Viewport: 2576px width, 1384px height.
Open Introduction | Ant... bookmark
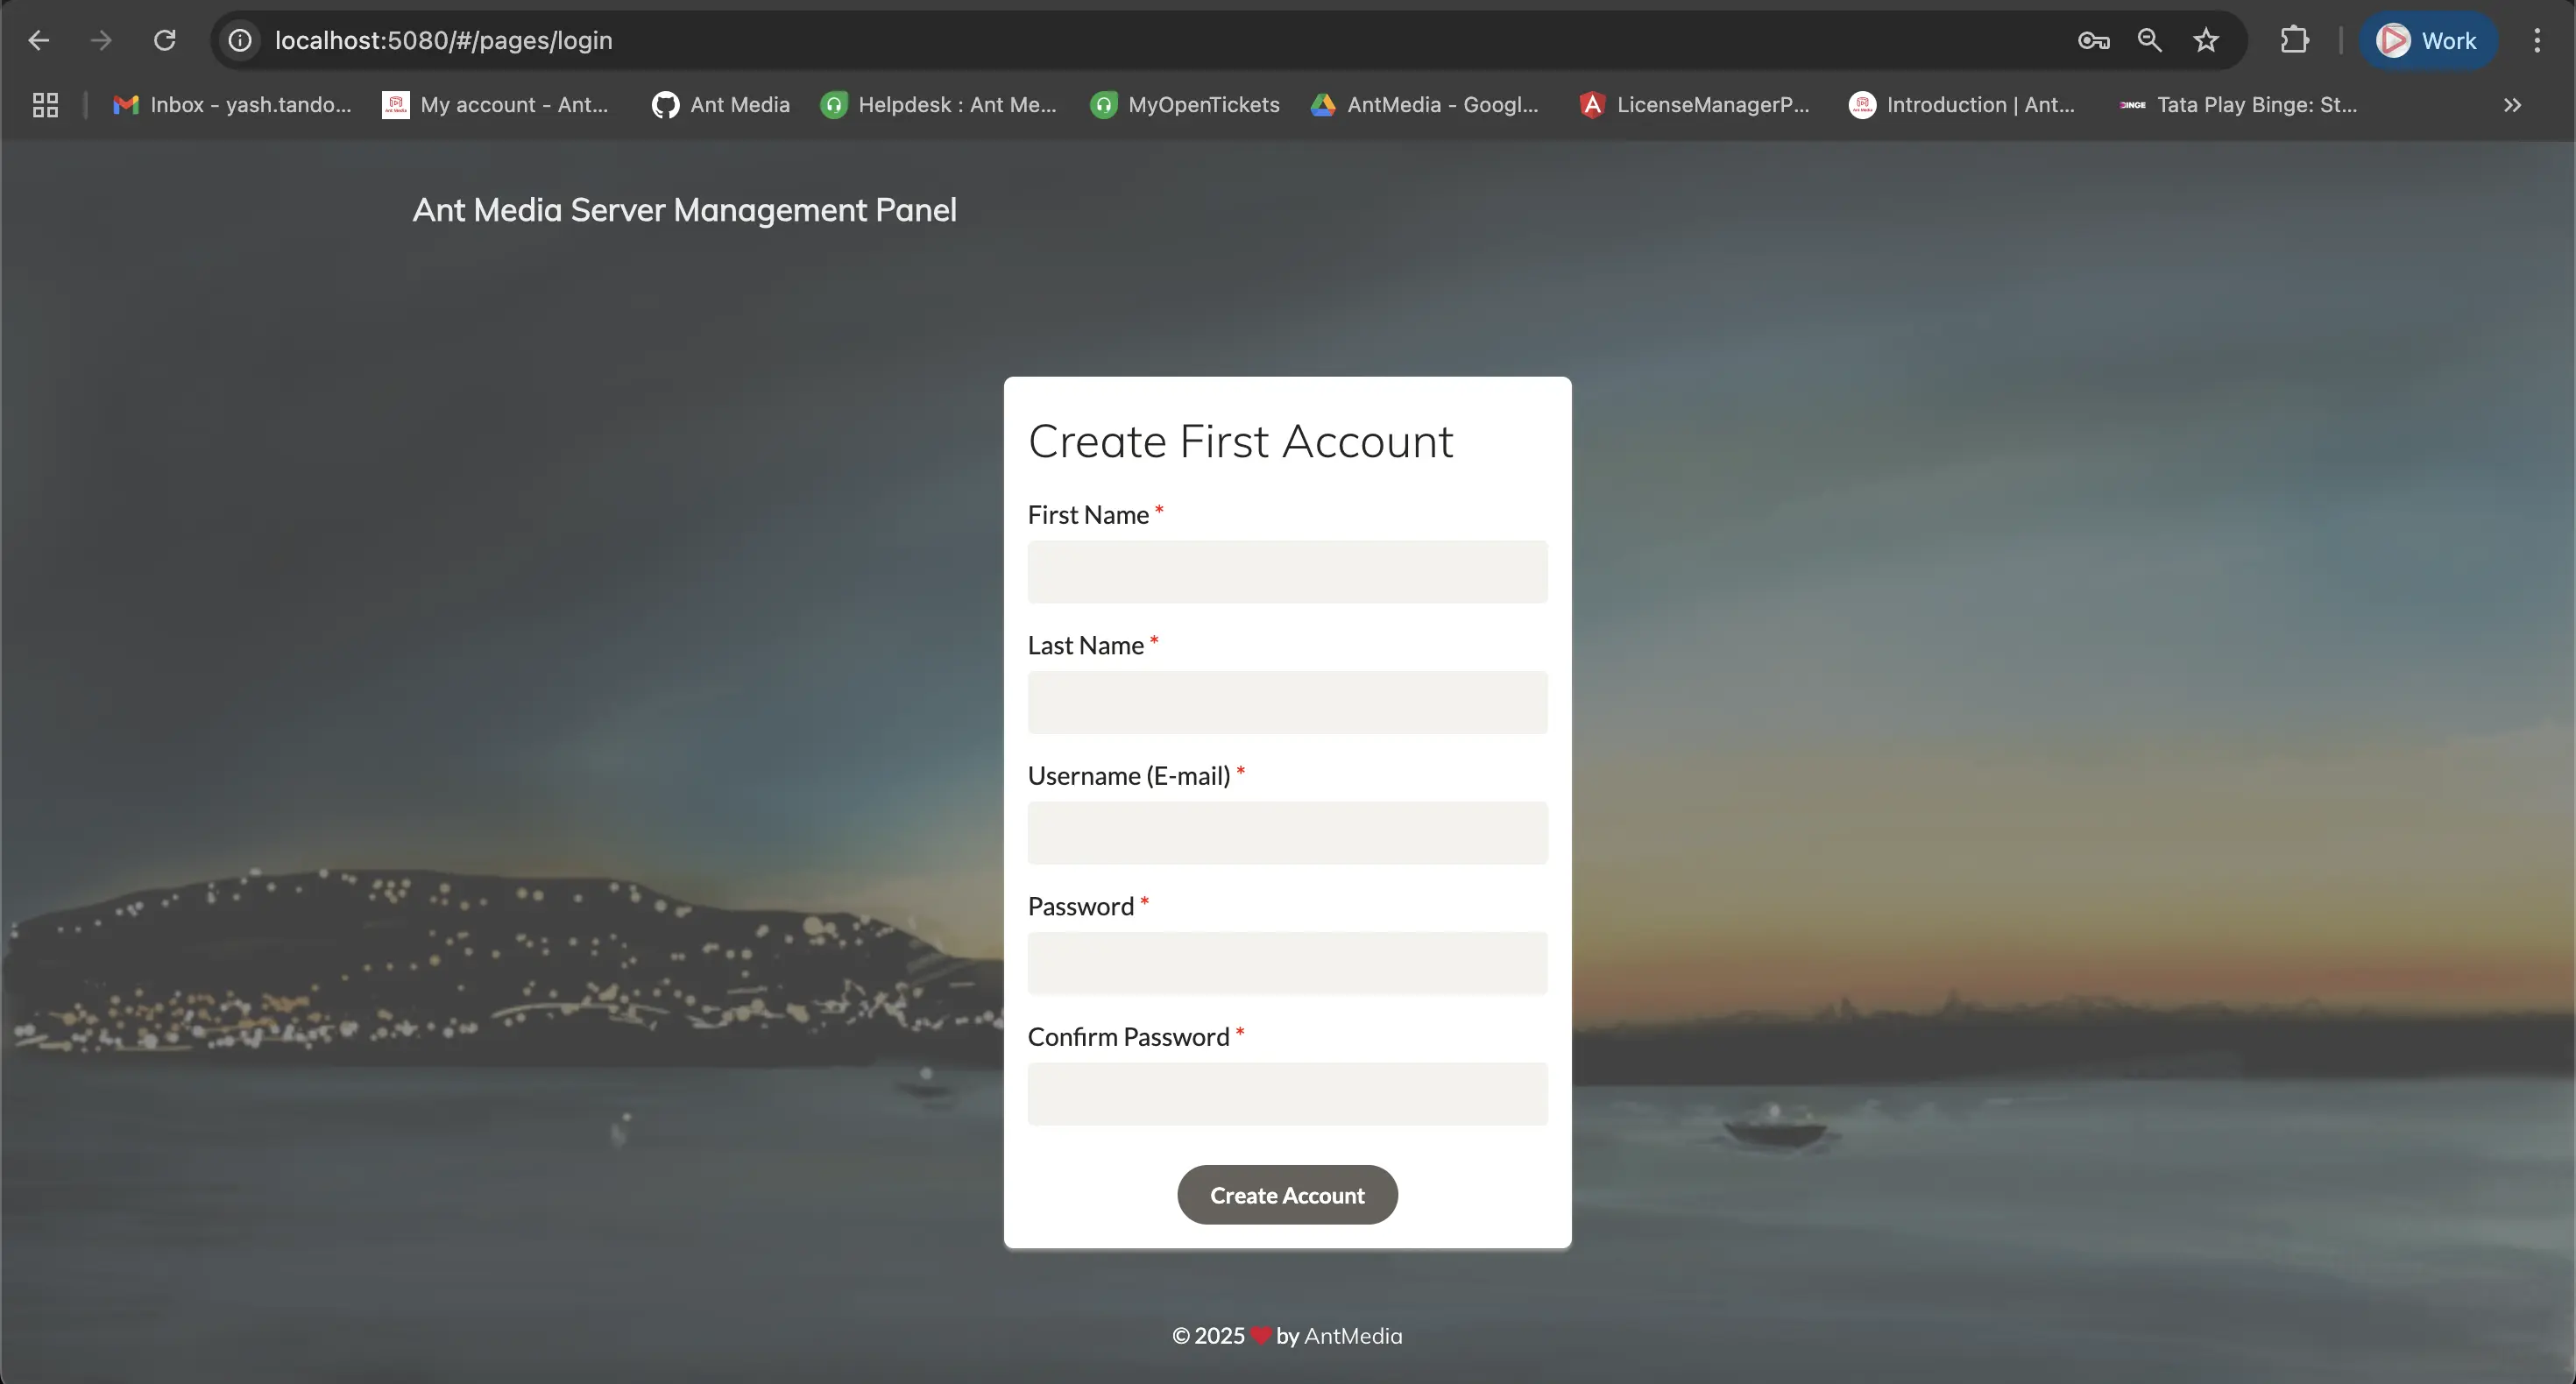(x=1962, y=105)
